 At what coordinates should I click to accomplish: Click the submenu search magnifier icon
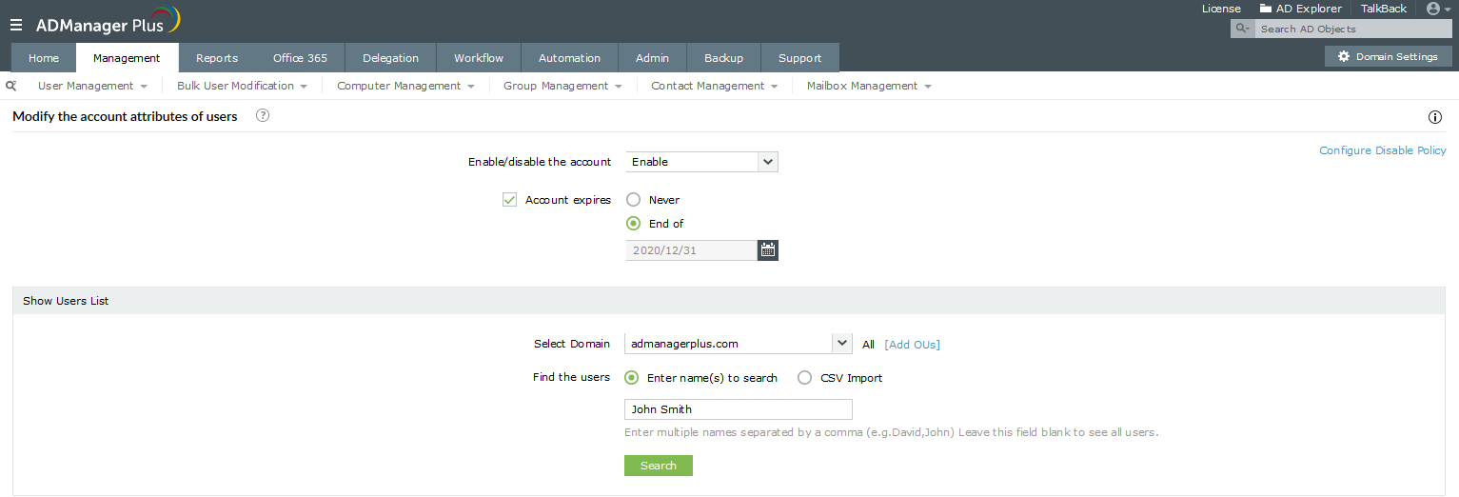(11, 86)
